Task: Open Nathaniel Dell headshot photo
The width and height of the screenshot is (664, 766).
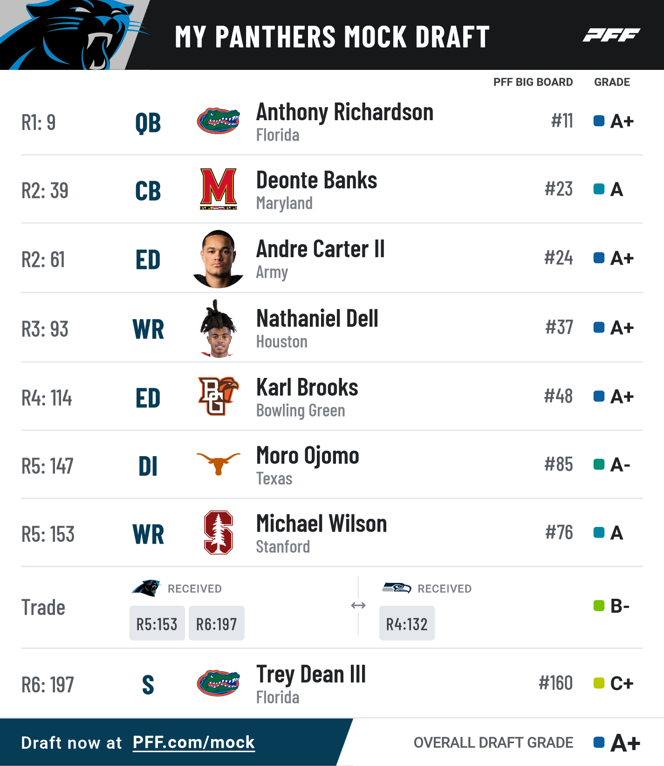Action: [x=218, y=328]
